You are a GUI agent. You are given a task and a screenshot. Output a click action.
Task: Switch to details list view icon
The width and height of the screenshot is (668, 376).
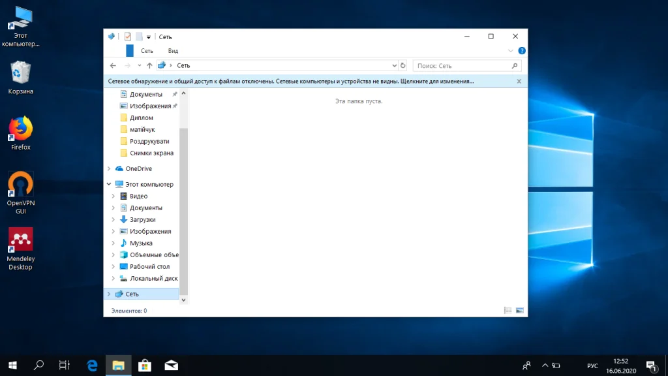pos(508,311)
